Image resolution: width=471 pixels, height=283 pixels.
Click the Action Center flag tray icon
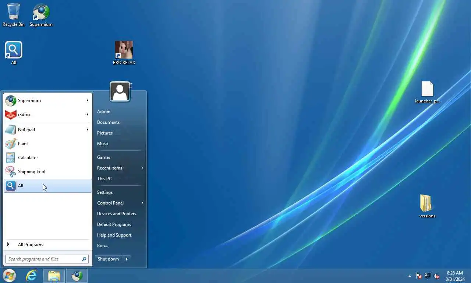[x=419, y=276]
